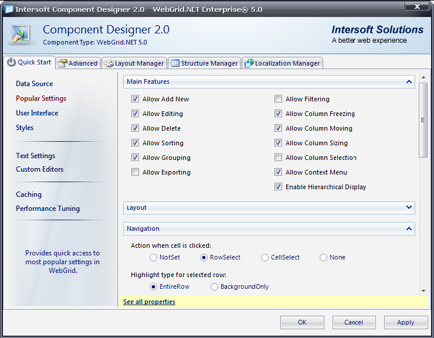This screenshot has height=338, width=434.
Task: Click the title bar application icon
Action: click(x=9, y=9)
